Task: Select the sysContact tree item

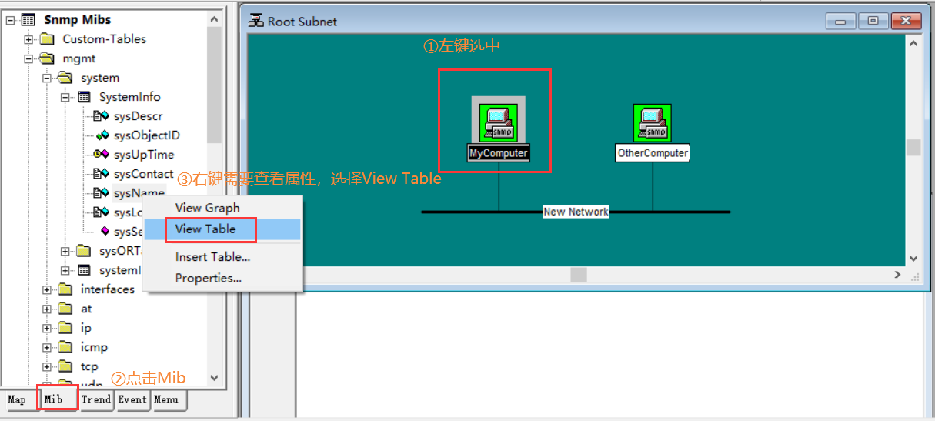Action: coord(144,174)
